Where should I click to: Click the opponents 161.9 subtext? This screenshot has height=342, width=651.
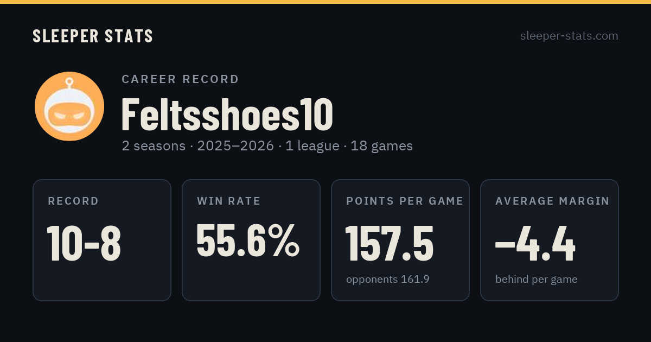pos(388,280)
